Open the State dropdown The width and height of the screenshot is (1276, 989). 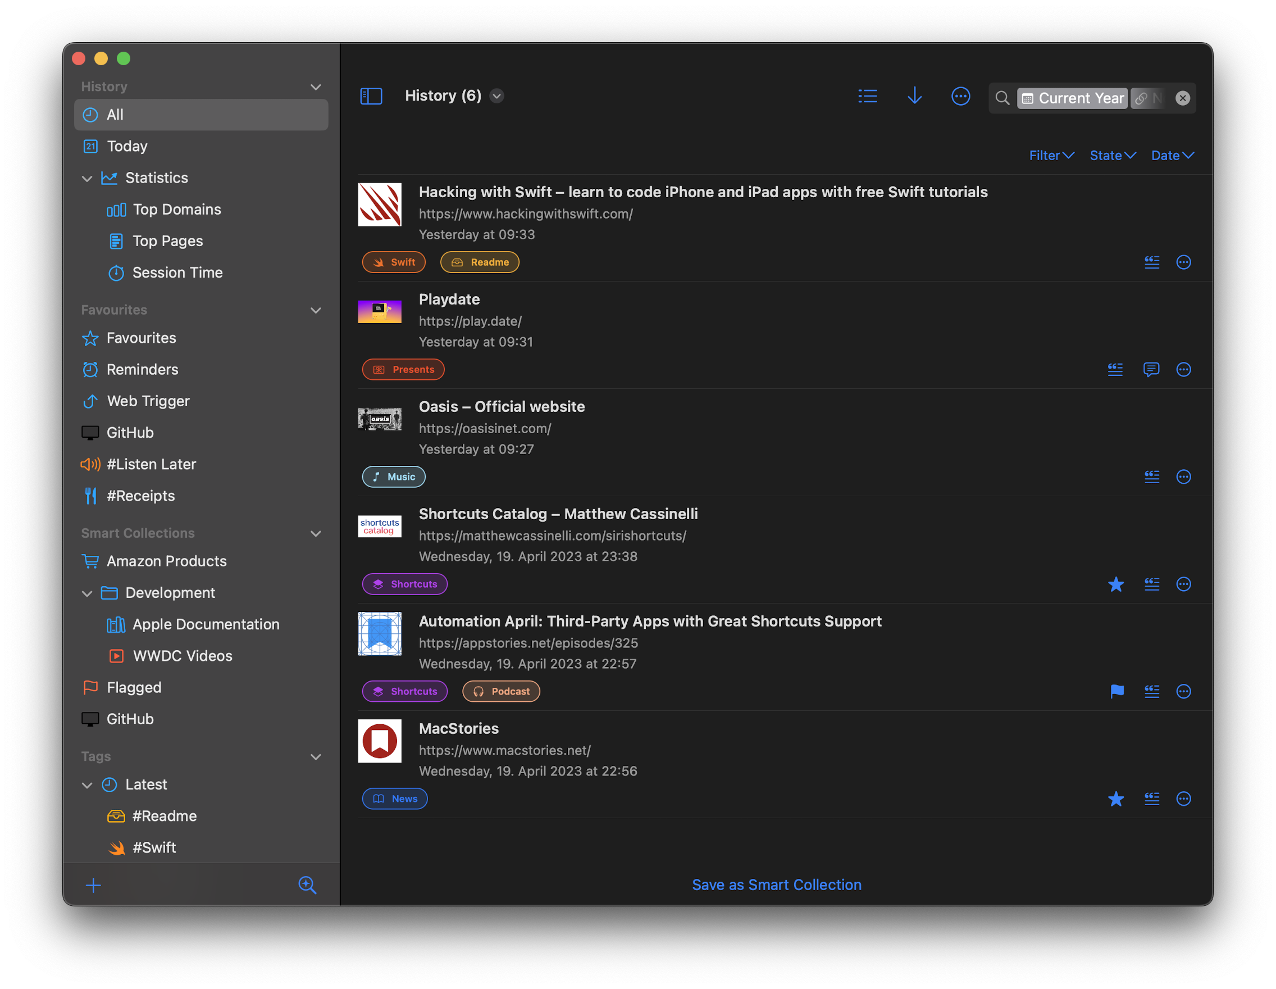pyautogui.click(x=1113, y=156)
